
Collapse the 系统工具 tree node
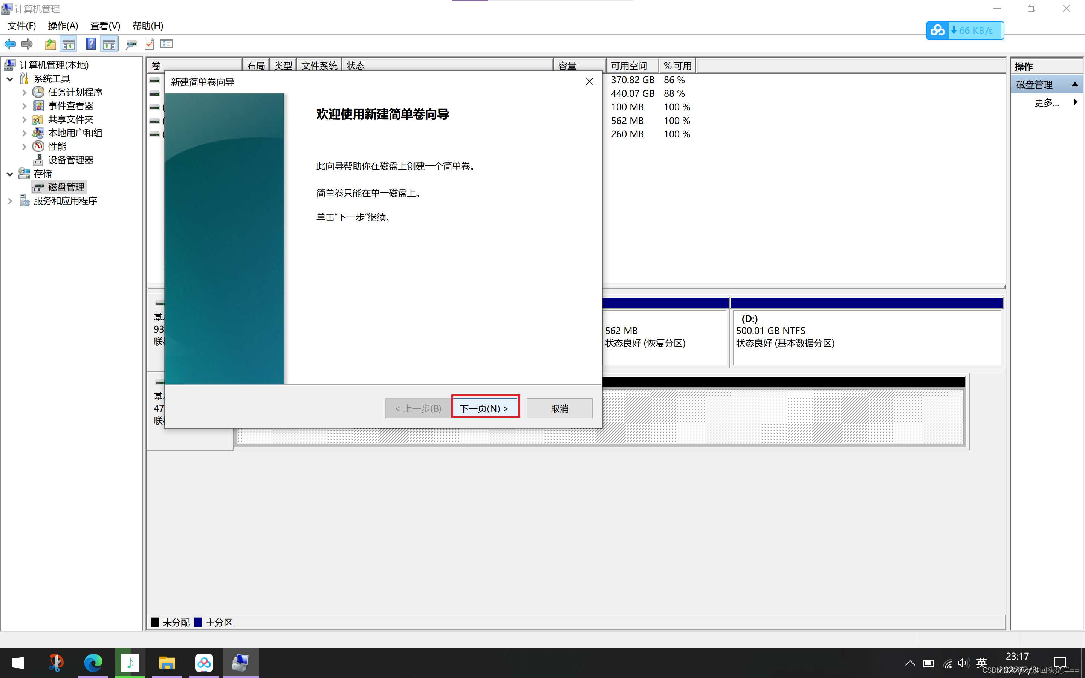tap(10, 79)
